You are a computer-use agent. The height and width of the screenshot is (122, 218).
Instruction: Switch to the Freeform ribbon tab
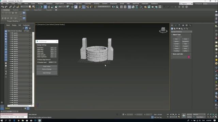[x=16, y=10]
